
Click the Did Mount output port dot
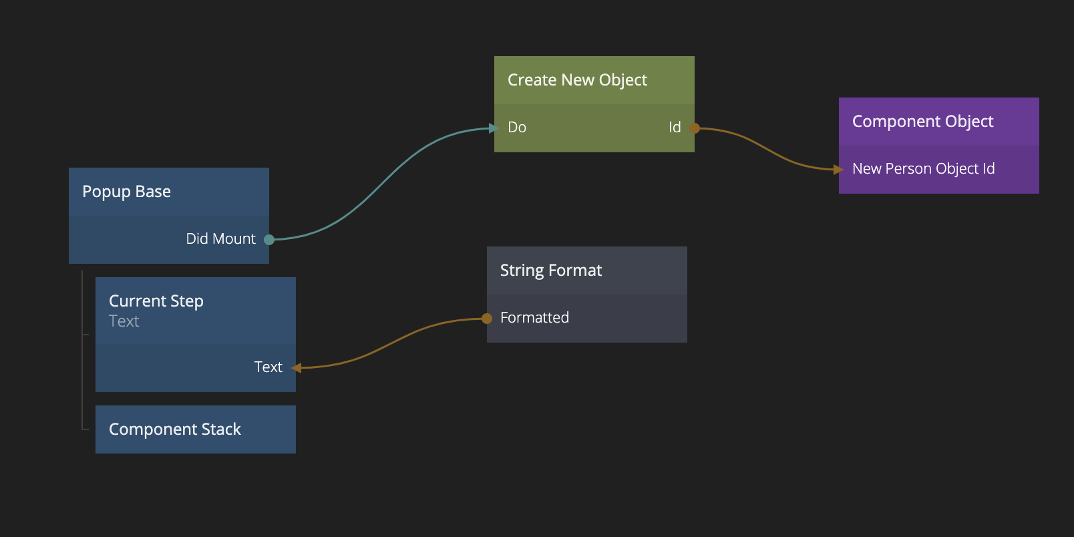coord(269,239)
